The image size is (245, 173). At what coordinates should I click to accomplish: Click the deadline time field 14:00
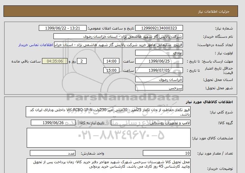111,61
